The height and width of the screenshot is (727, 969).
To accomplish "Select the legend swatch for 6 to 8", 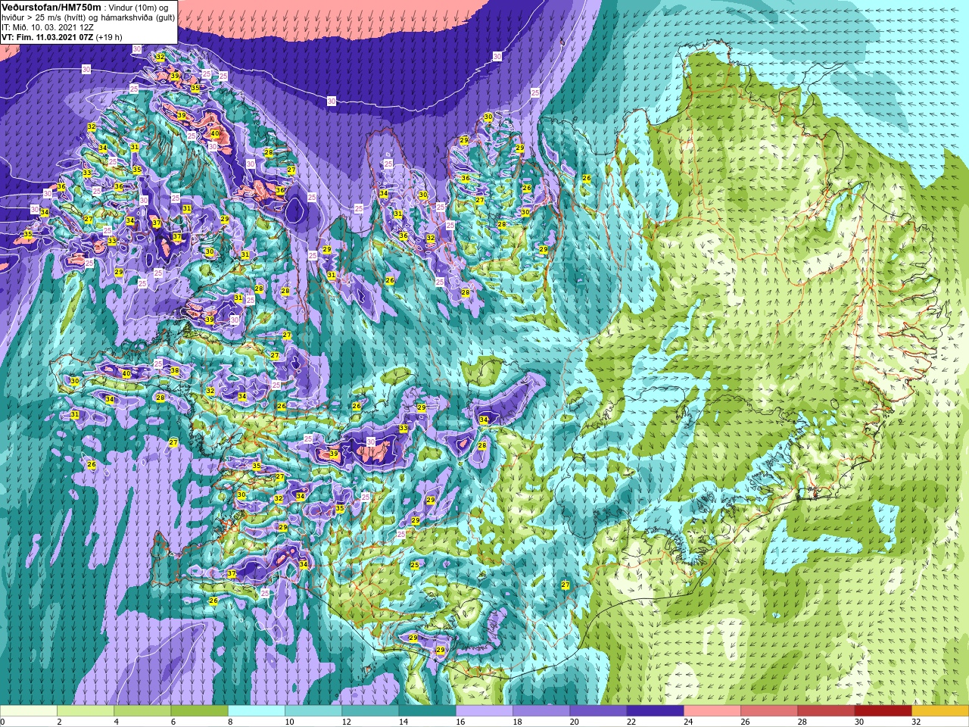I will click(200, 711).
